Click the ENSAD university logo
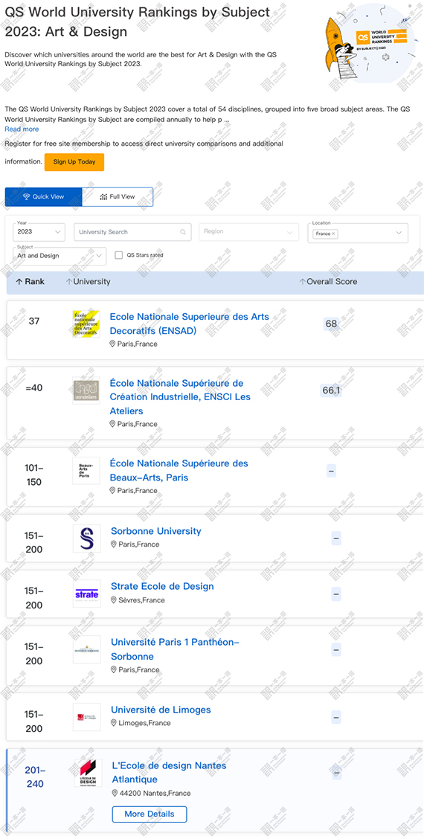Viewport: 424px width, 839px height. tap(86, 324)
